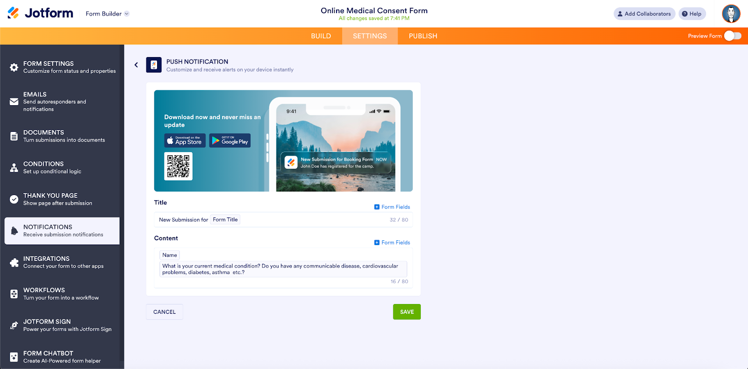
Task: Click the Emails envelope icon
Action: click(14, 101)
